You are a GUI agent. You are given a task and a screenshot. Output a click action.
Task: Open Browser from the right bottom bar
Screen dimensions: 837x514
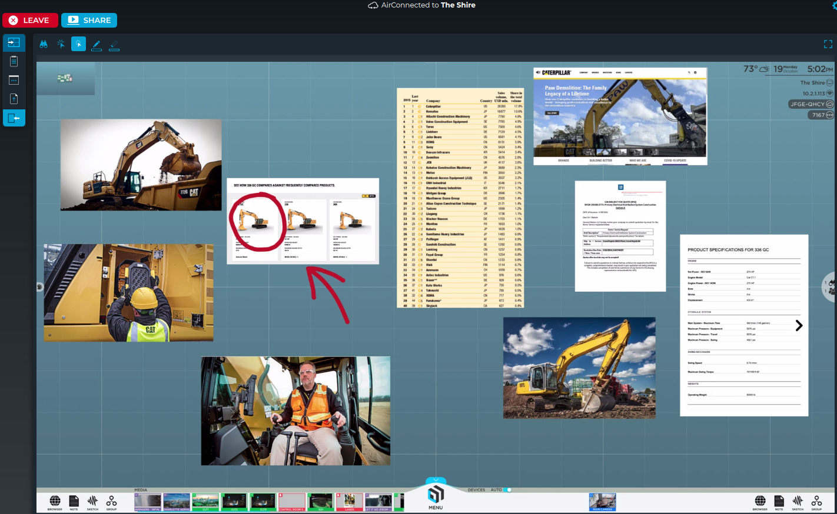point(760,503)
